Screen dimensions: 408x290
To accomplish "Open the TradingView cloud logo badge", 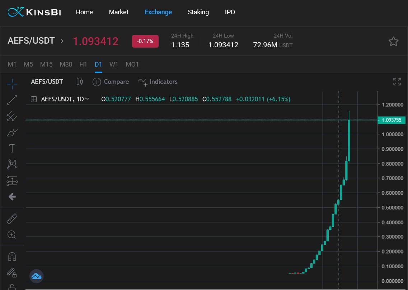I will pos(37,276).
